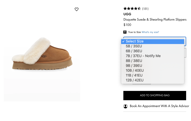The height and width of the screenshot is (121, 191).
Task: Click Add to Shopping Bag button
Action: tap(154, 96)
